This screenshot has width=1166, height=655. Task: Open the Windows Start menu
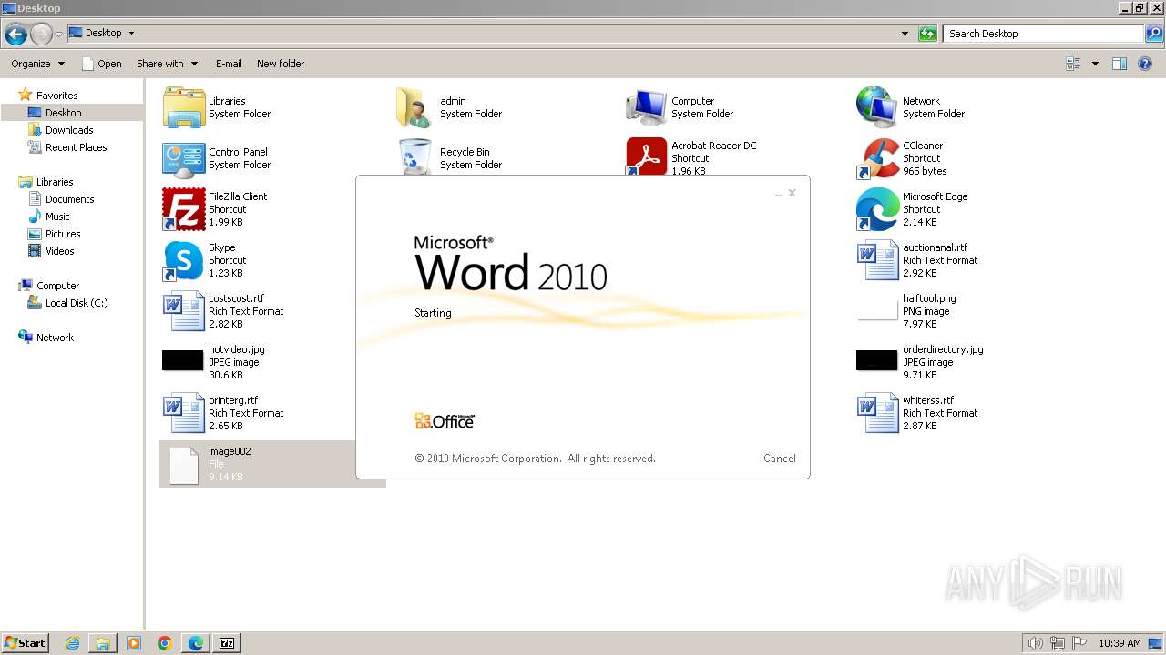click(x=26, y=642)
